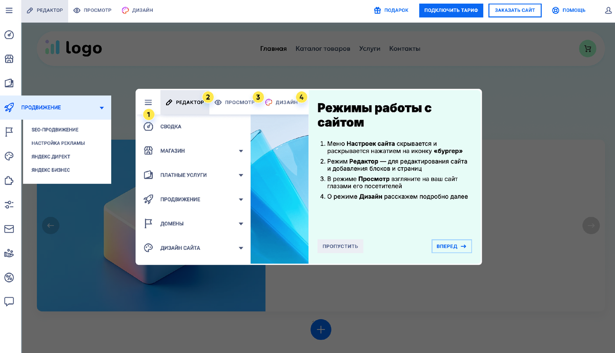Click the Подключить тариф button
The height and width of the screenshot is (353, 615).
pyautogui.click(x=451, y=10)
